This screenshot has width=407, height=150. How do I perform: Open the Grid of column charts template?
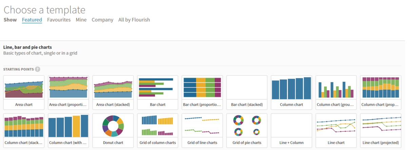157,130
